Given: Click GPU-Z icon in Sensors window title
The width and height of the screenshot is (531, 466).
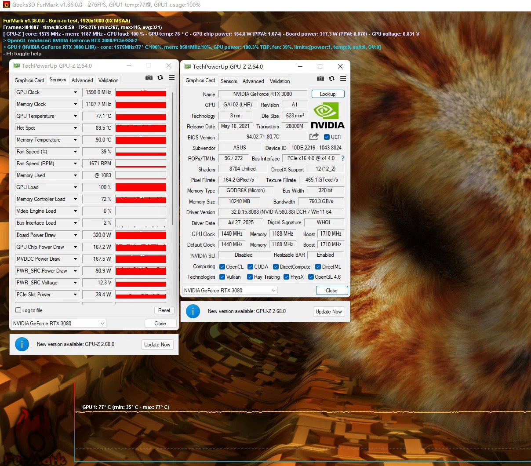Looking at the screenshot, I should 17,66.
